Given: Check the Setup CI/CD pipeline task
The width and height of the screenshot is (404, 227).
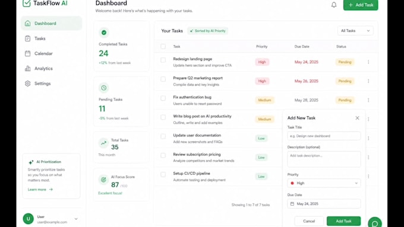Looking at the screenshot, I should coord(163,174).
